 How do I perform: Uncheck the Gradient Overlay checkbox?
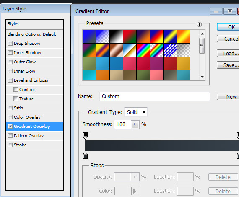coord(10,127)
